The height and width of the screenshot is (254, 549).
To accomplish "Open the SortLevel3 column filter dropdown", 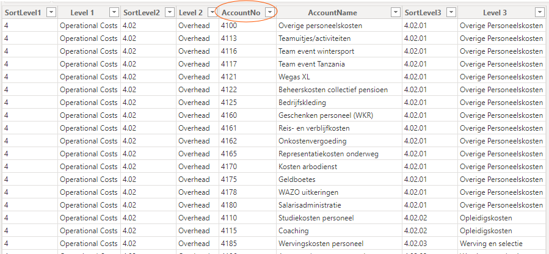I will 452,13.
